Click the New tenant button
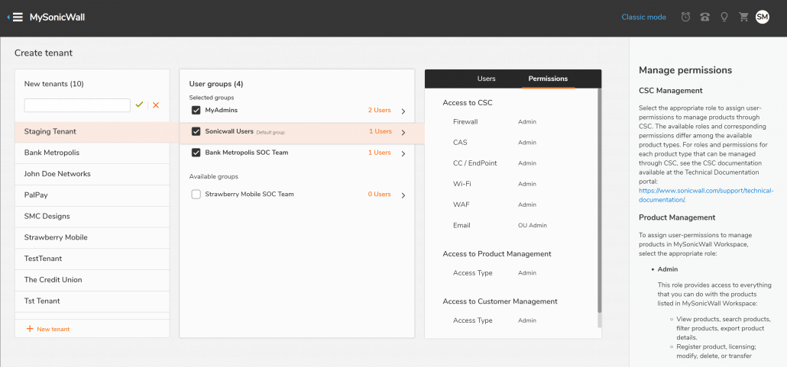The width and height of the screenshot is (787, 367). pos(48,329)
